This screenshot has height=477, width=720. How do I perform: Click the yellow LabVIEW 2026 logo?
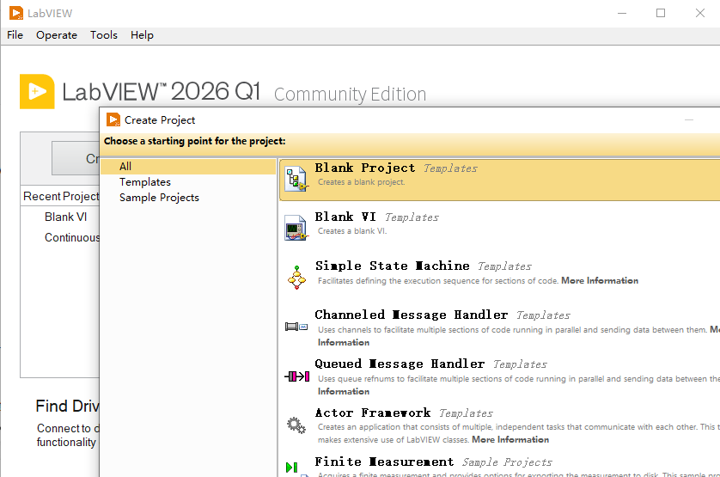(37, 91)
